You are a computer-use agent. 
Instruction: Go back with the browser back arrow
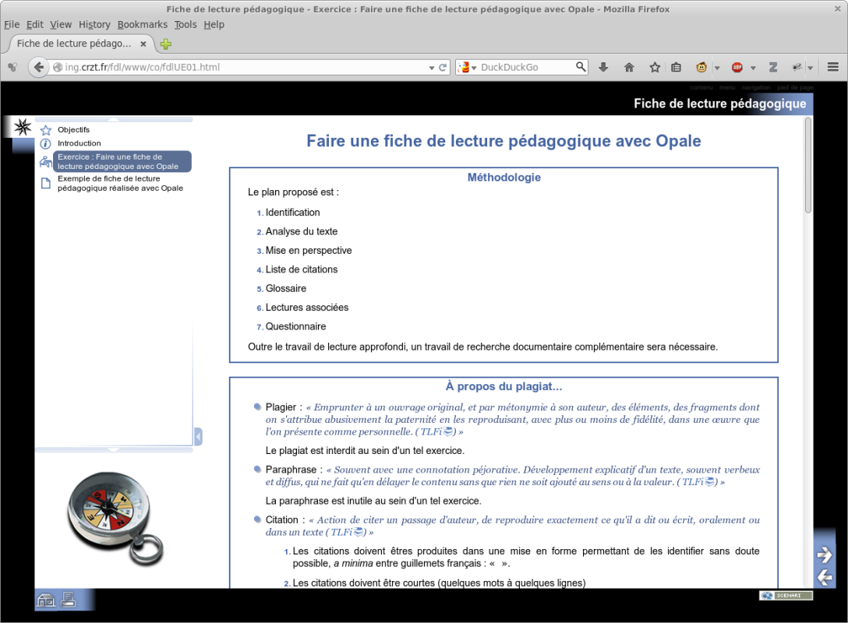[38, 67]
